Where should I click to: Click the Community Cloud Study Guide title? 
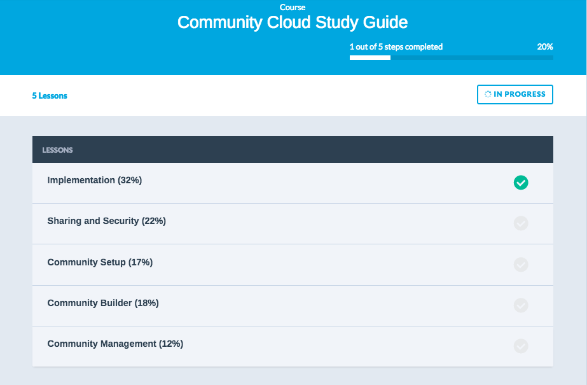point(293,22)
